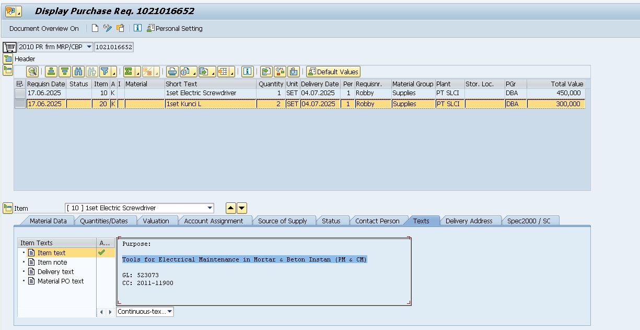
Task: Click the Subtotals icon
Action: point(148,72)
